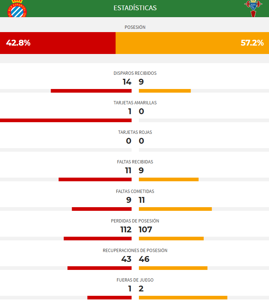Select the Estadísticas header title

tap(135, 8)
